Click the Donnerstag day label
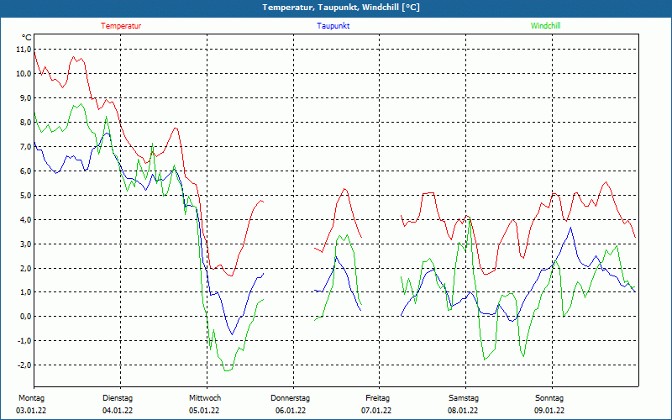The image size is (672, 420). [290, 398]
